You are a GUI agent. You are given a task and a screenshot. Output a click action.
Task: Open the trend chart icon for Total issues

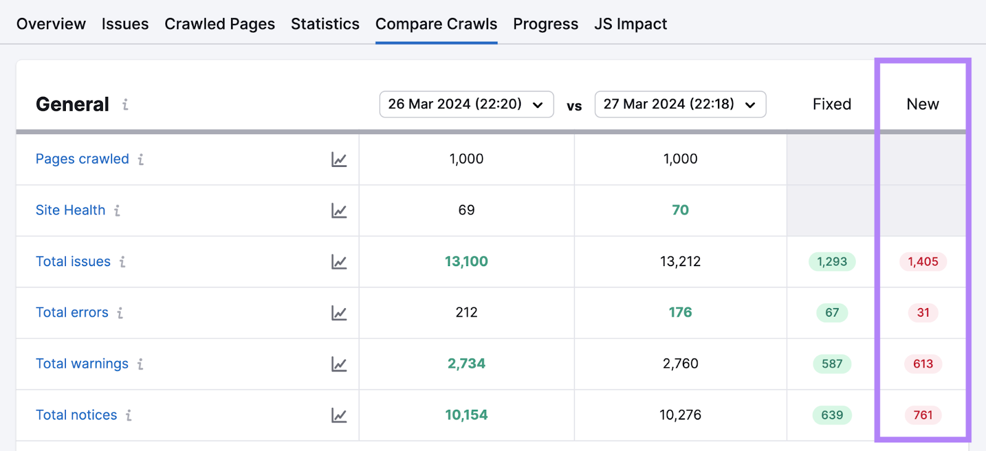(339, 262)
